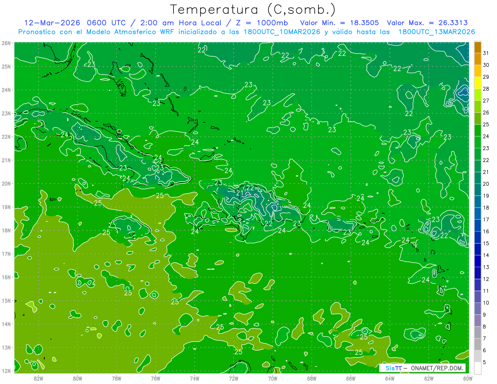
Task: Click the 'Valor Max. = 26.3313' text
Action: tap(427, 23)
